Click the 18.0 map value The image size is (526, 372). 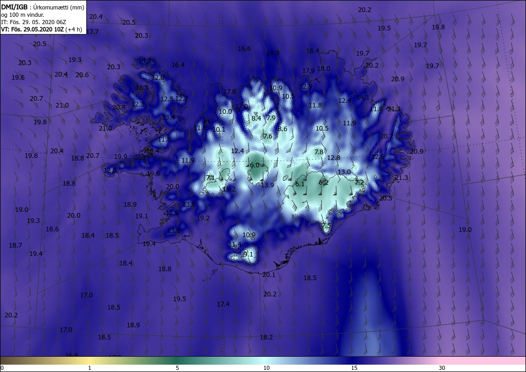(x=323, y=68)
